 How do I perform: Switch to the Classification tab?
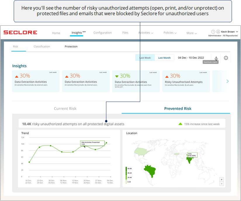coord(42,46)
